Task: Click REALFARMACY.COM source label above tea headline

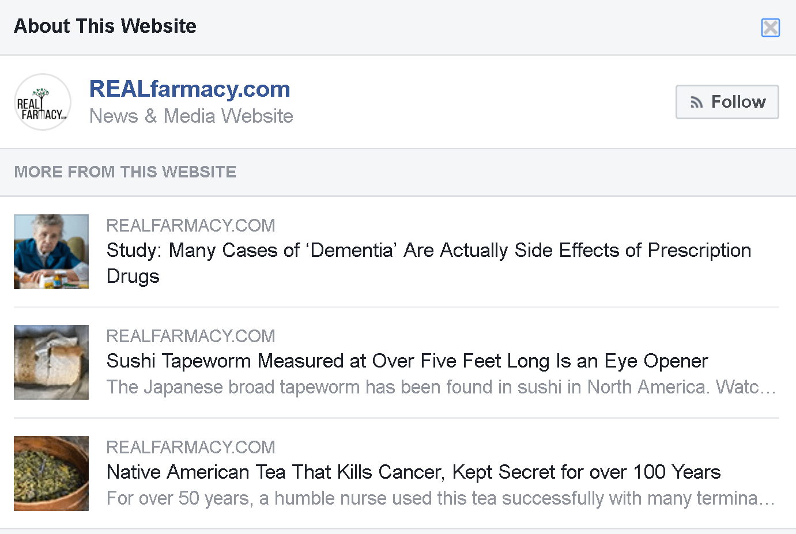Action: tap(191, 447)
